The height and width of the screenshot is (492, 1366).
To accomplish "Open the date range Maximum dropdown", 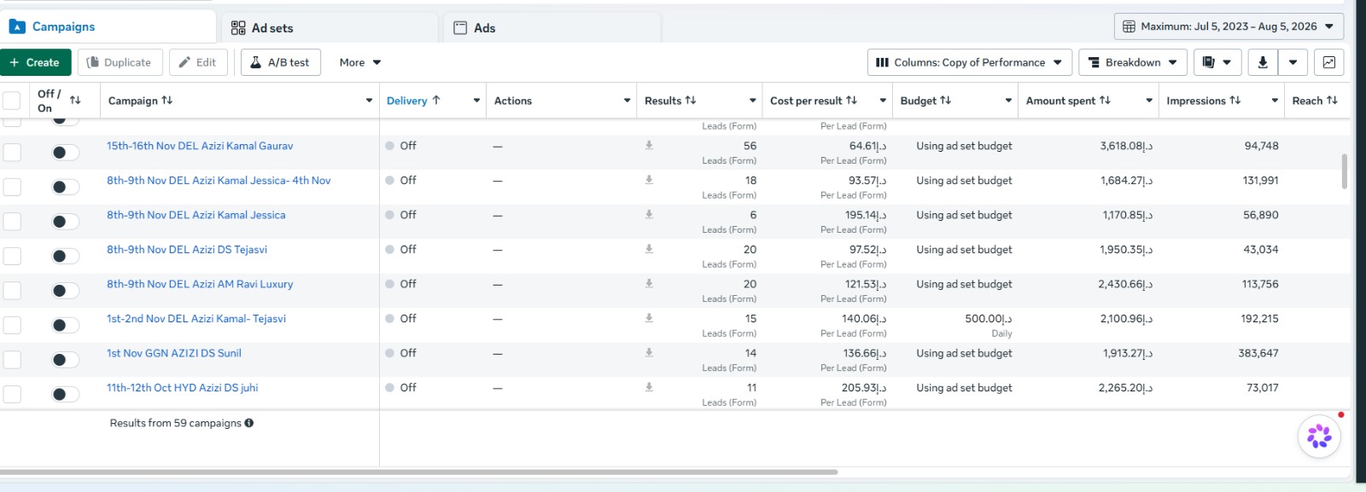I will coord(1229,26).
